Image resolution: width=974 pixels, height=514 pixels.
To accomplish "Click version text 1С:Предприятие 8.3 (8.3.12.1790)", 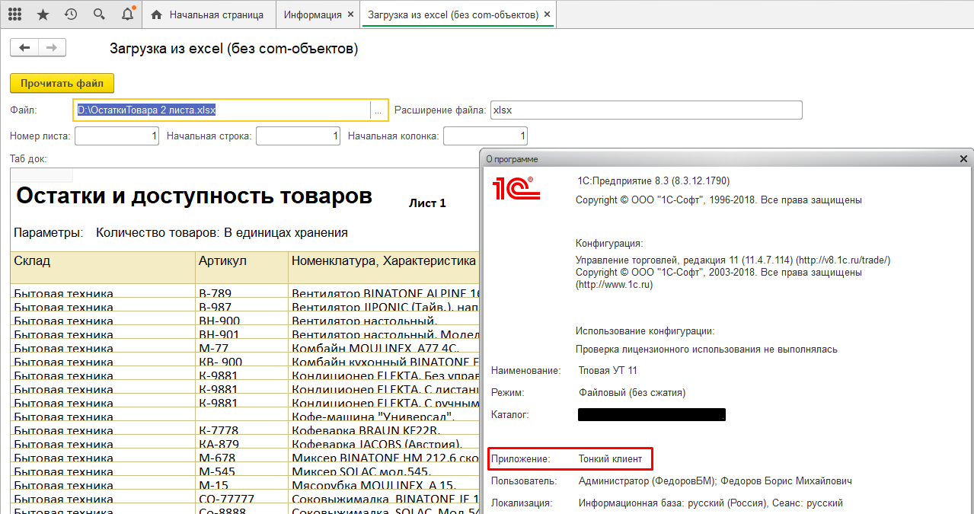I will coord(653,180).
